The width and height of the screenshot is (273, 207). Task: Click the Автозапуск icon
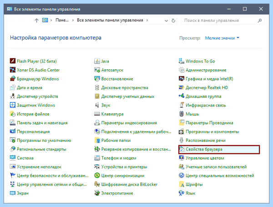(x=97, y=70)
